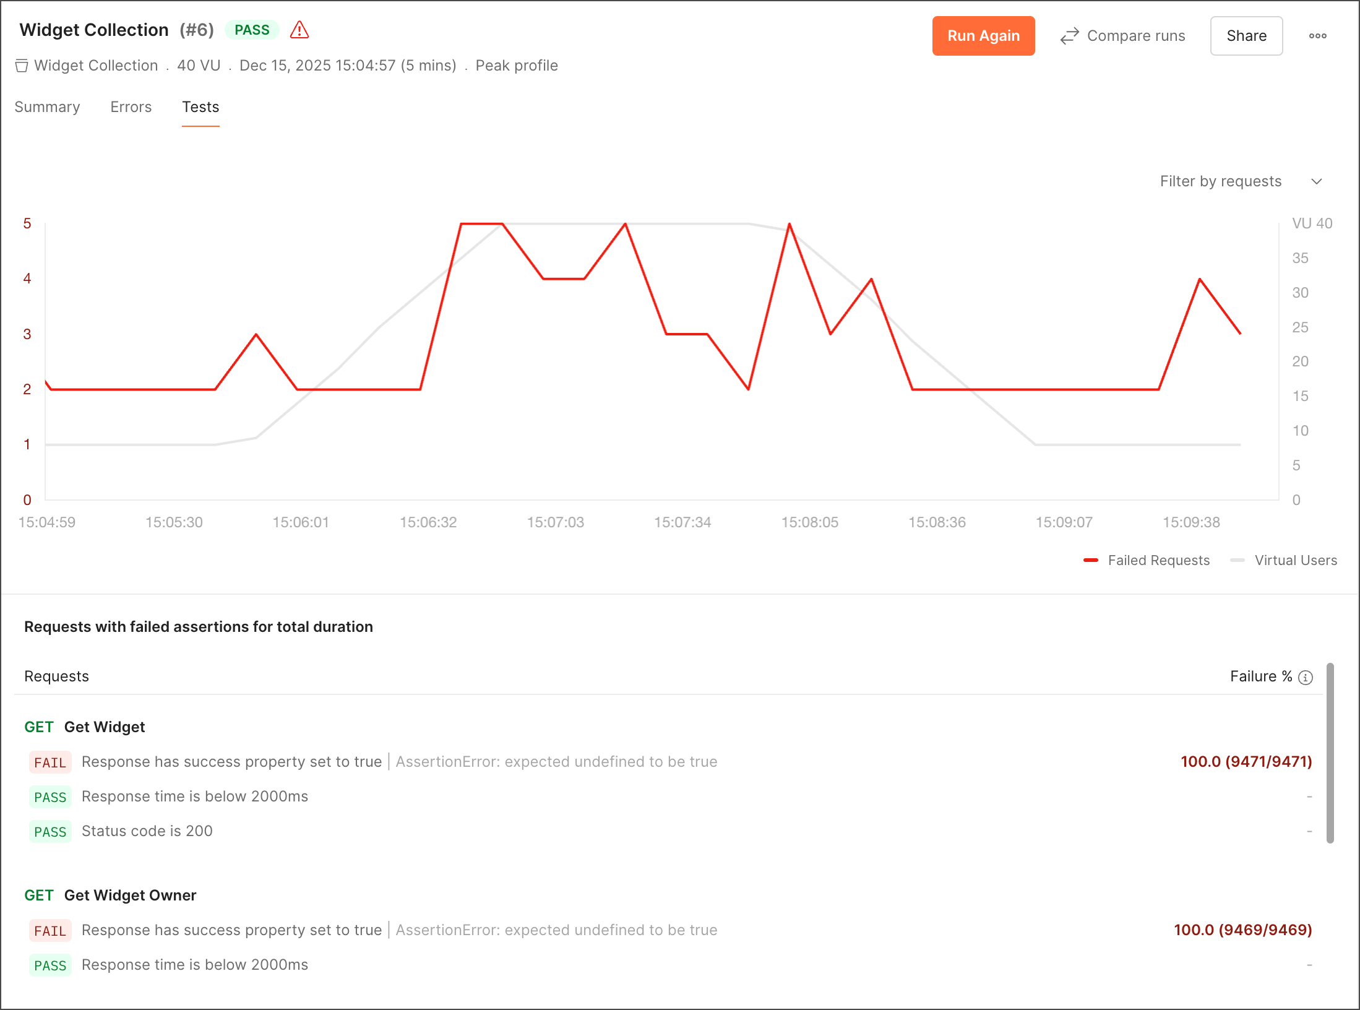The image size is (1360, 1010).
Task: Open the Get Widget Owner request details
Action: pyautogui.click(x=129, y=895)
